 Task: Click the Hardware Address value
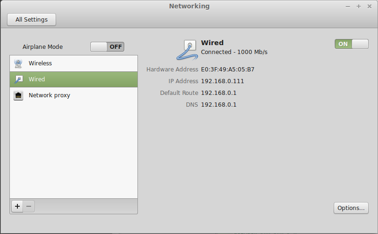227,70
